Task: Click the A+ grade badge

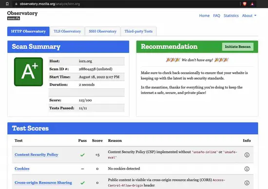Action: click(x=29, y=72)
